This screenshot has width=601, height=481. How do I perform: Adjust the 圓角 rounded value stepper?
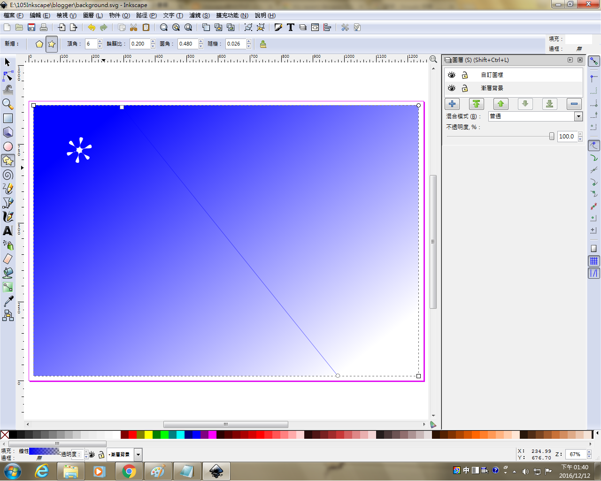201,44
